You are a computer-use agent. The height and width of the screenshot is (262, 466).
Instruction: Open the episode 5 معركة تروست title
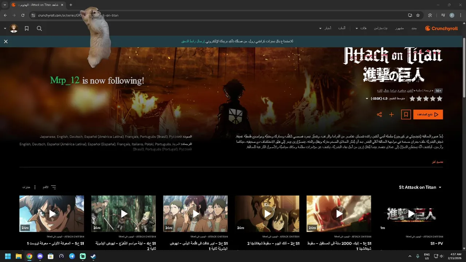[x=56, y=243]
